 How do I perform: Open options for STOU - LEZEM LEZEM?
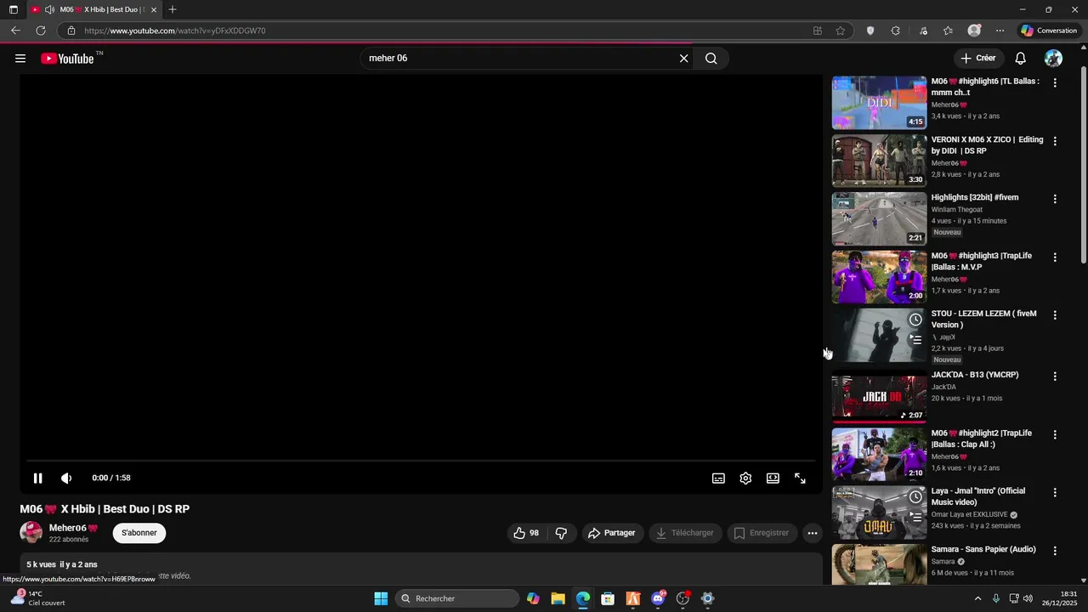[1055, 314]
